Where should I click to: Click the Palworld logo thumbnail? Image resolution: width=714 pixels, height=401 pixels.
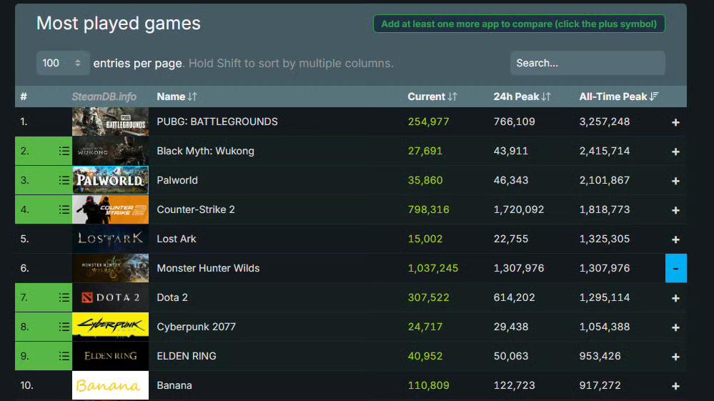click(110, 180)
